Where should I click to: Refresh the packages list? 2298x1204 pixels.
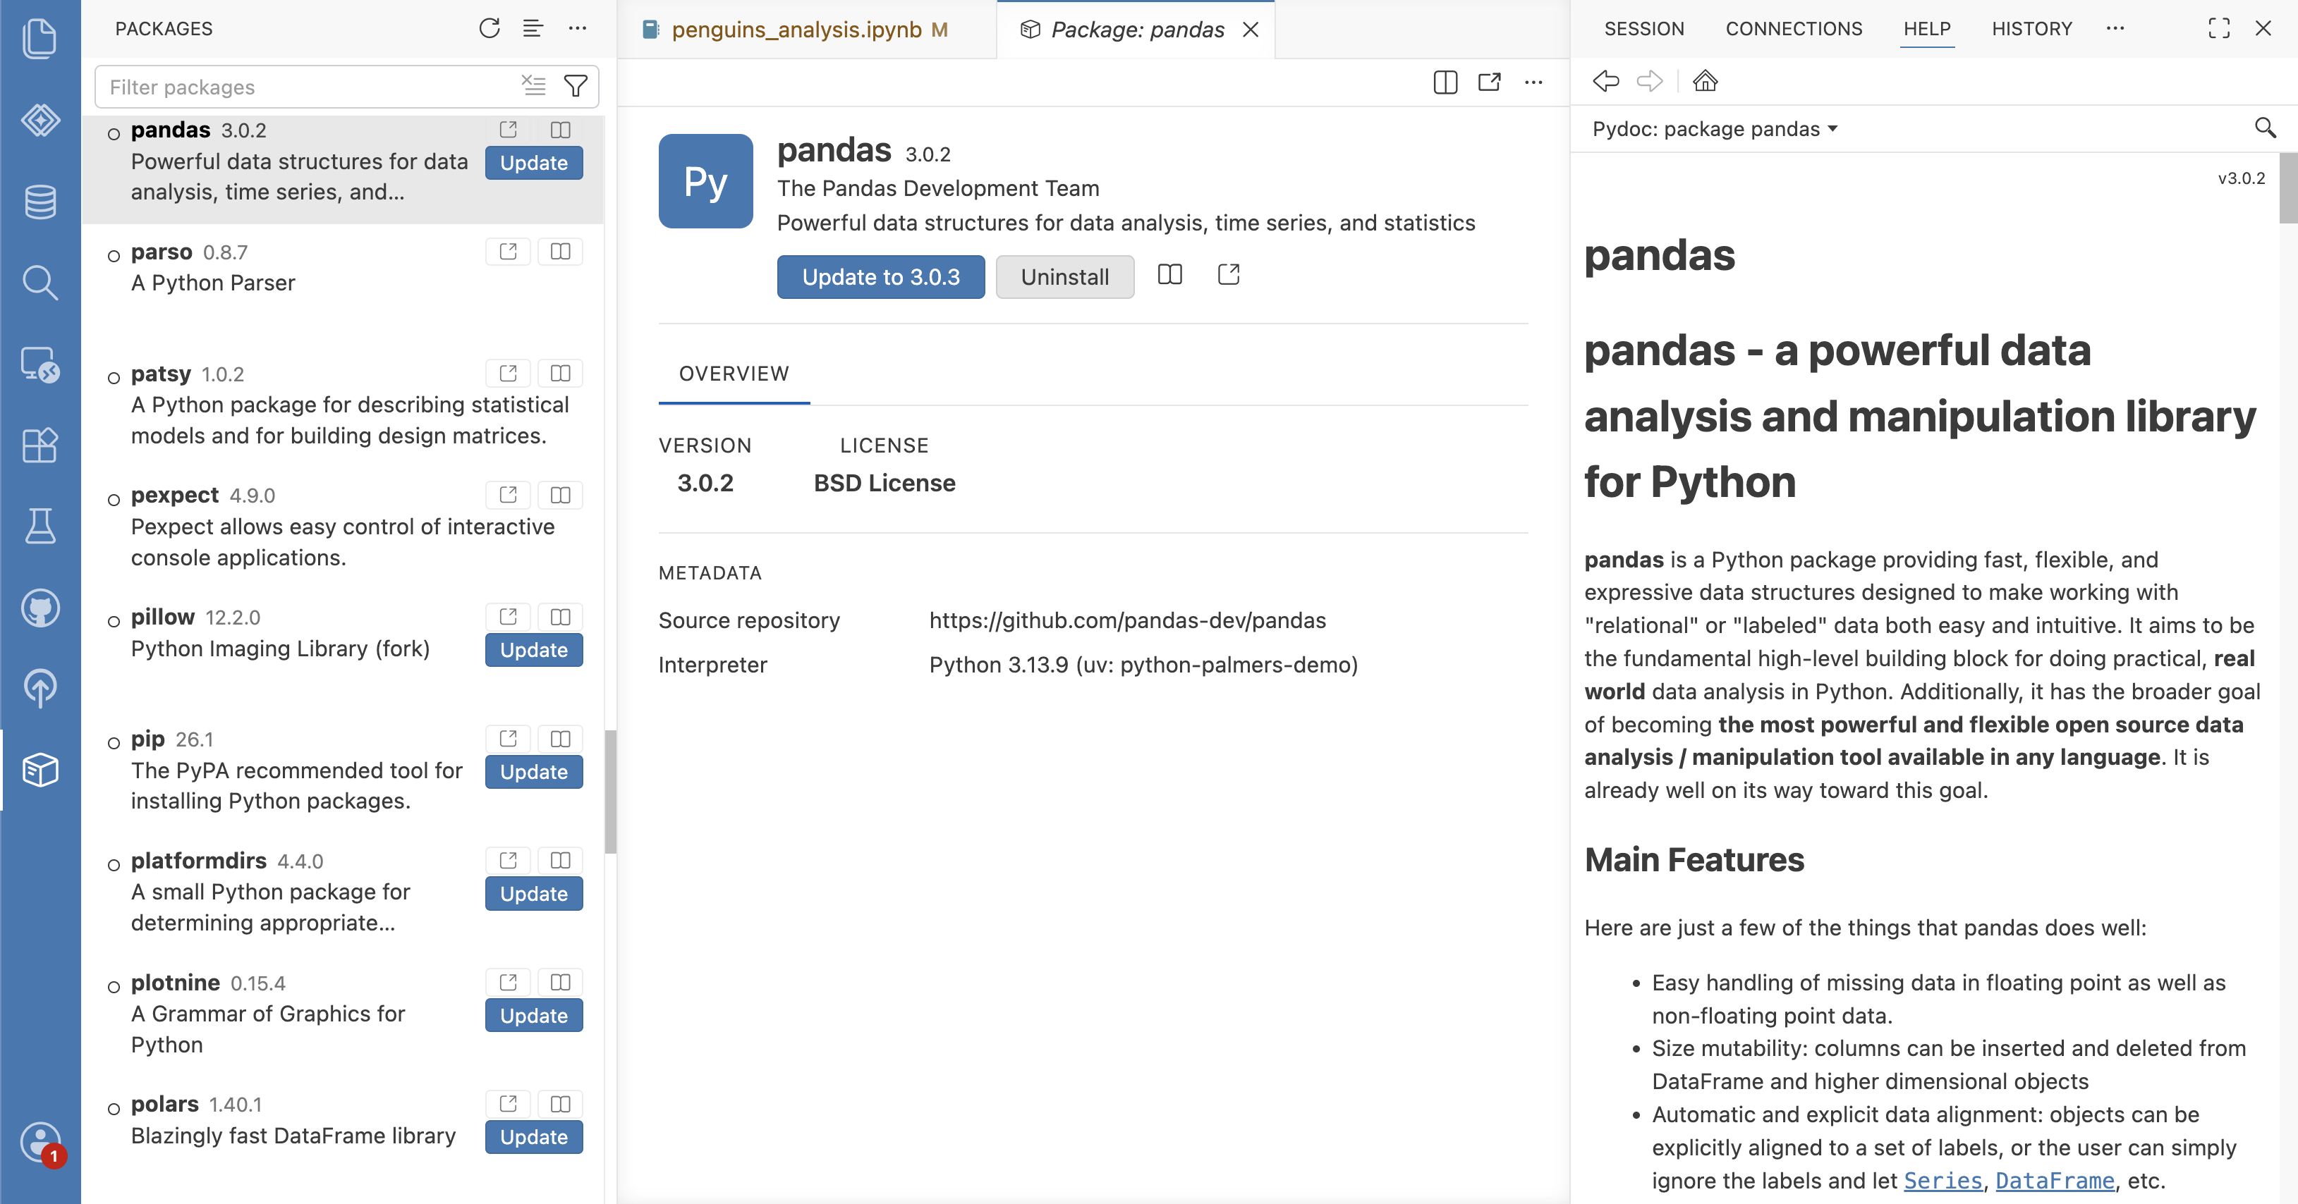click(x=489, y=28)
